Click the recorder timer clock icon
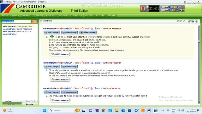The image size is (202, 114). click(x=147, y=7)
